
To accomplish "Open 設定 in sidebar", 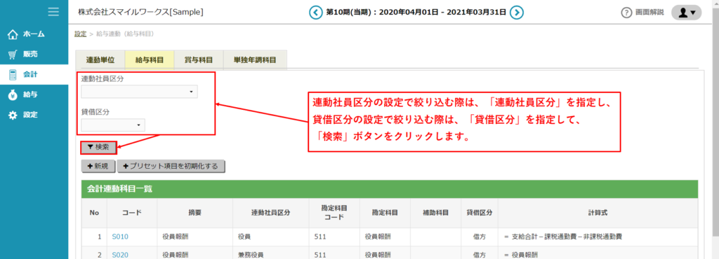I will pyautogui.click(x=34, y=115).
